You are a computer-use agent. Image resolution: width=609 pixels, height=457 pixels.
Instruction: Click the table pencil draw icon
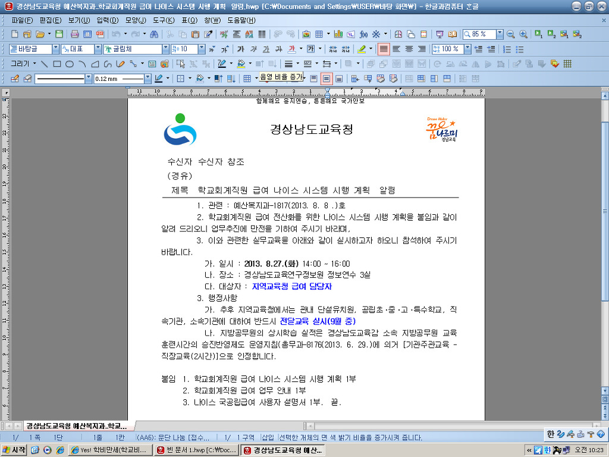(15, 79)
